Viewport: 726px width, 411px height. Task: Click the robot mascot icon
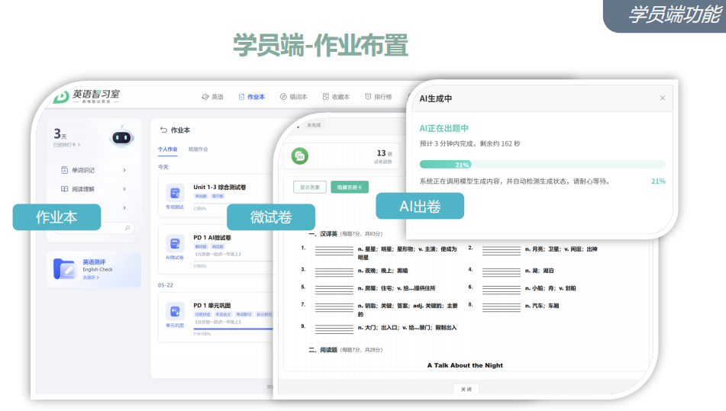pyautogui.click(x=122, y=136)
